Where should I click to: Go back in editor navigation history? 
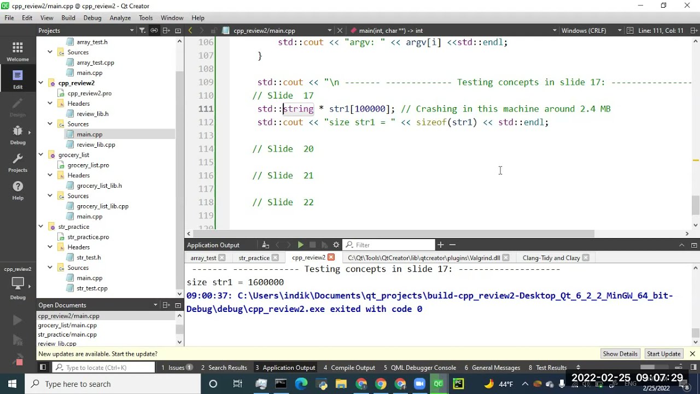[x=190, y=31]
